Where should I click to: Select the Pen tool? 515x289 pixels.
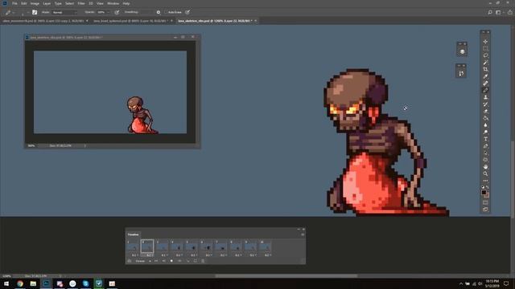485,146
